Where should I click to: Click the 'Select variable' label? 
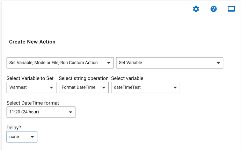point(127,78)
